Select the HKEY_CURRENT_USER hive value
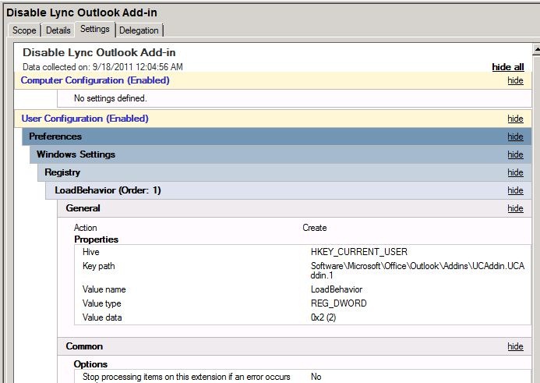 click(359, 252)
